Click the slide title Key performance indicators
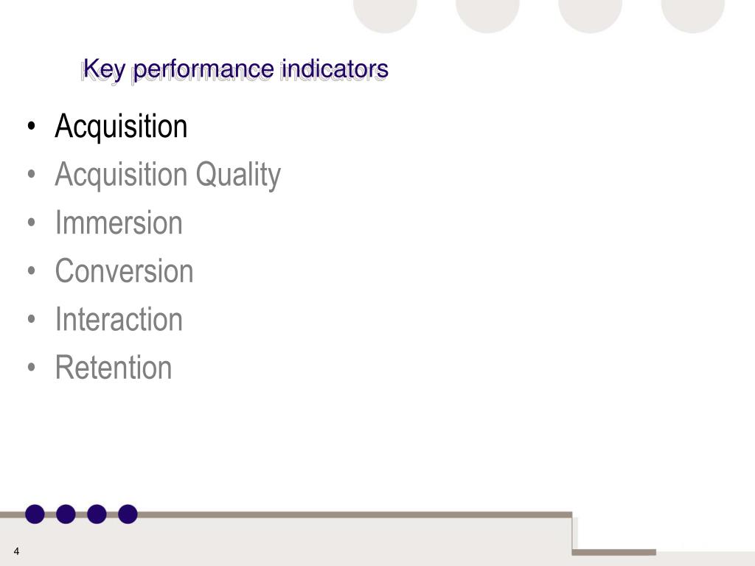Image resolution: width=755 pixels, height=566 pixels. 235,70
